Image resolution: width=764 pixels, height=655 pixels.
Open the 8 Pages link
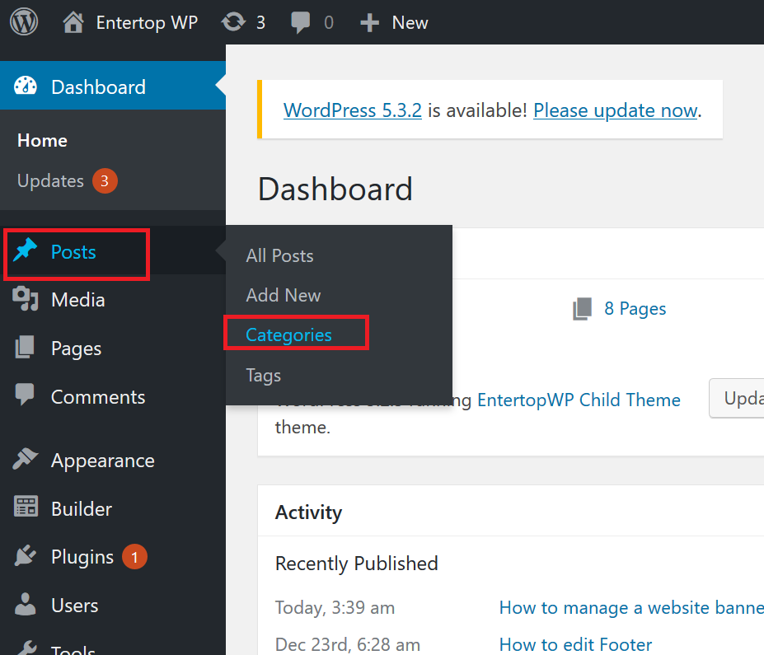(x=635, y=309)
